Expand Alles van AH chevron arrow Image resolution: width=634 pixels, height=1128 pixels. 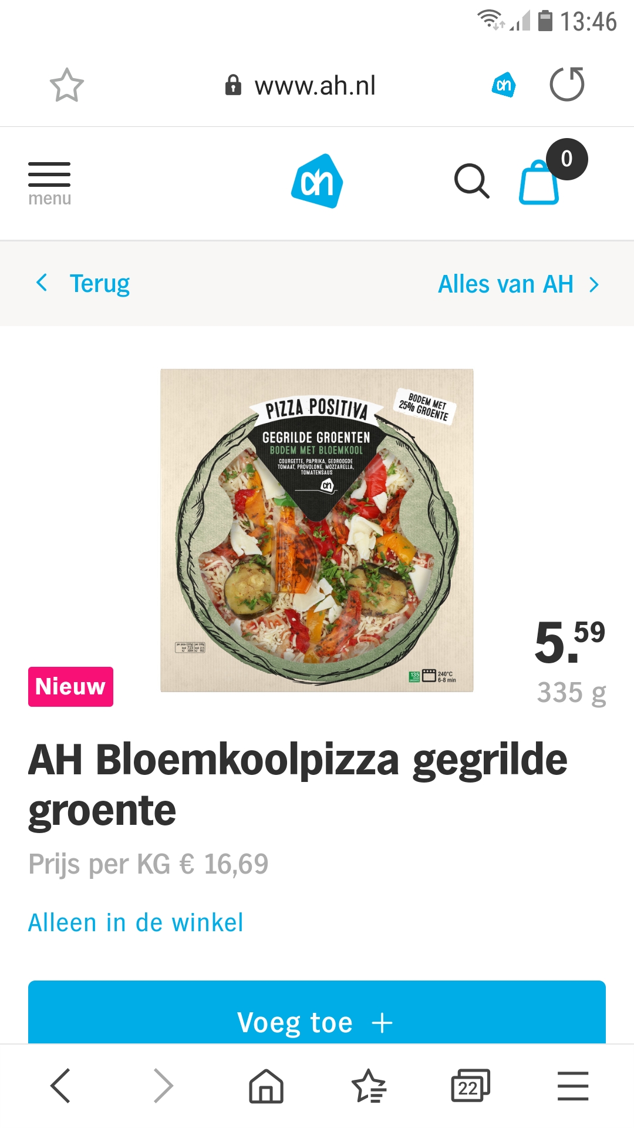(595, 285)
